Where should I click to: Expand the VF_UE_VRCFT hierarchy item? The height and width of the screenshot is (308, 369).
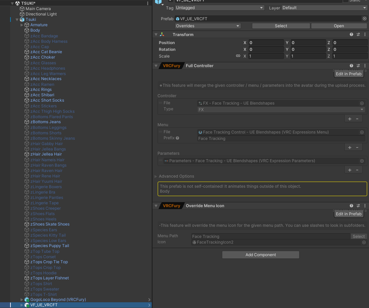tap(22, 305)
